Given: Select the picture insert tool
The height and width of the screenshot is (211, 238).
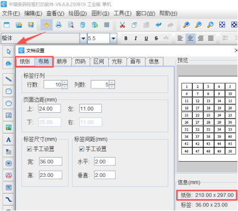Looking at the screenshot, I should 8,115.
